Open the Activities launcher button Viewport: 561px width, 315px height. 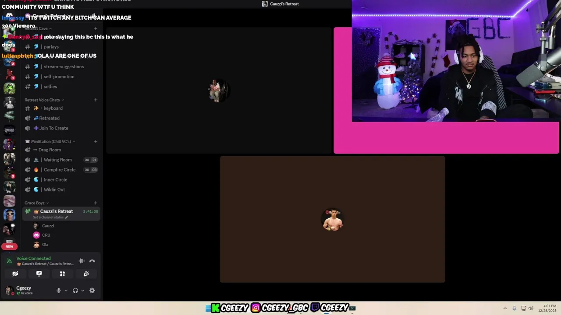(x=62, y=274)
